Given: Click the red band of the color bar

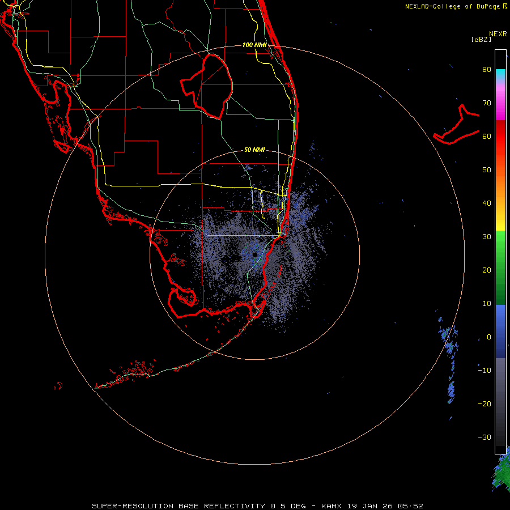Looking at the screenshot, I should pos(500,142).
